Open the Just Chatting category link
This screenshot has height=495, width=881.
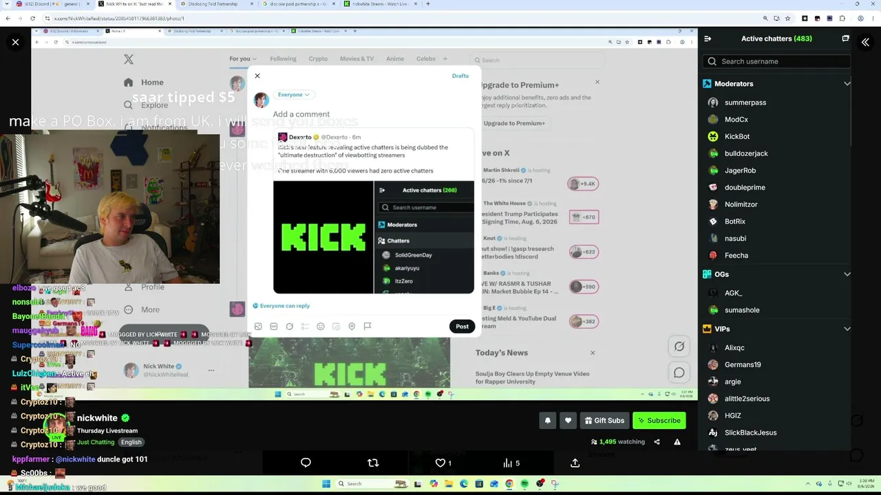pos(96,442)
